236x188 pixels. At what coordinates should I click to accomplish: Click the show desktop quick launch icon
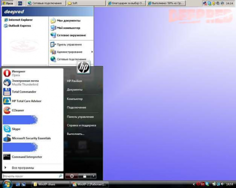[x=18, y=184]
